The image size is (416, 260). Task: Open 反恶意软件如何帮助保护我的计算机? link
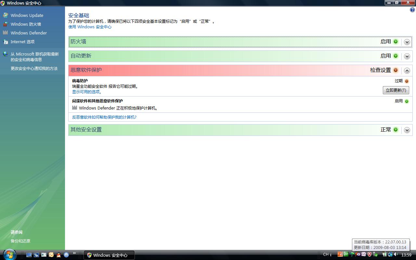click(104, 117)
